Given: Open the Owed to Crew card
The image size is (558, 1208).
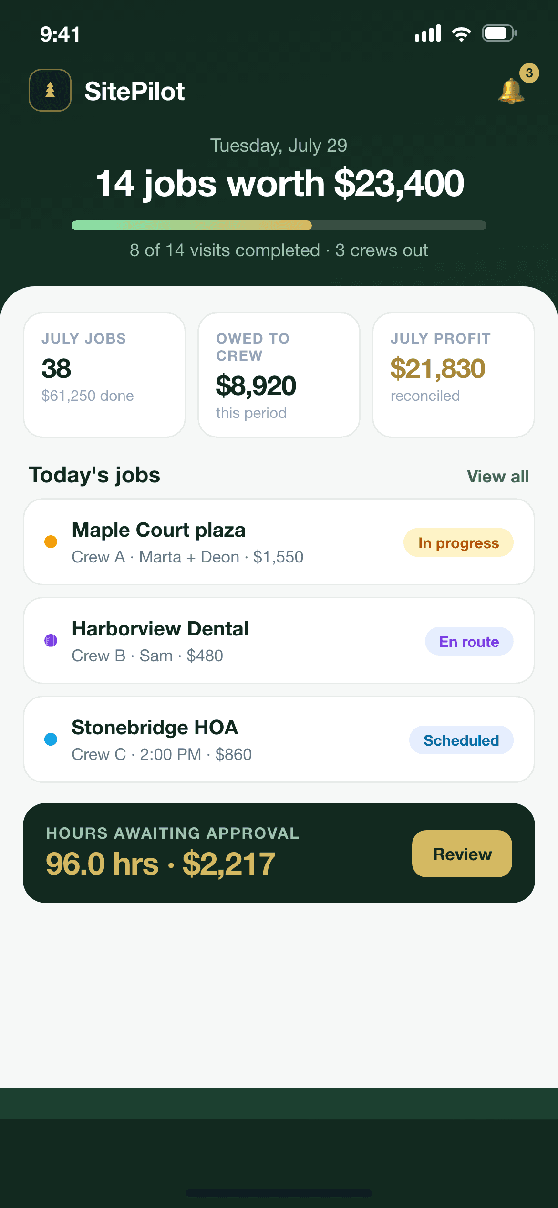Looking at the screenshot, I should (x=279, y=375).
